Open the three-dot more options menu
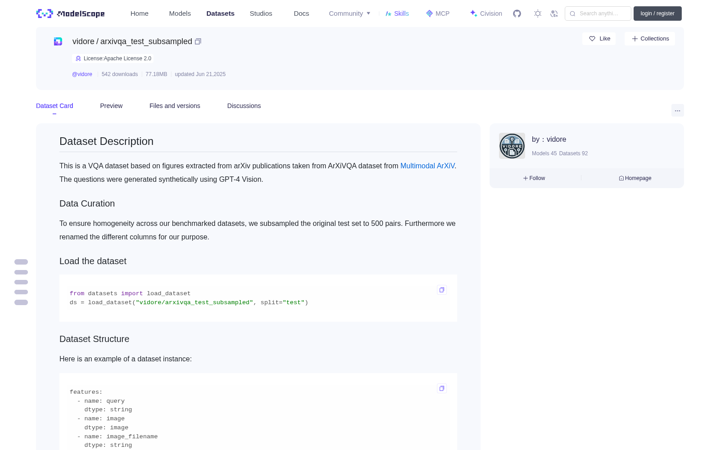This screenshot has height=450, width=720. tap(678, 110)
